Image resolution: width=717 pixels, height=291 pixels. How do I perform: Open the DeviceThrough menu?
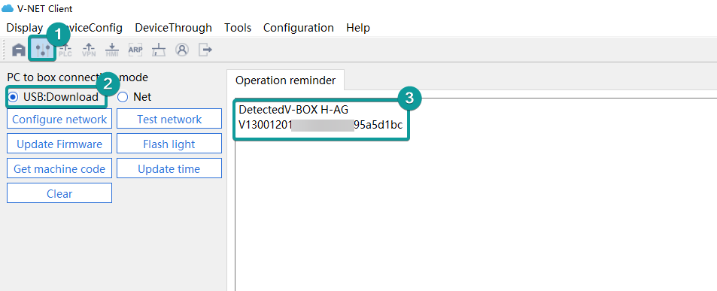[173, 28]
